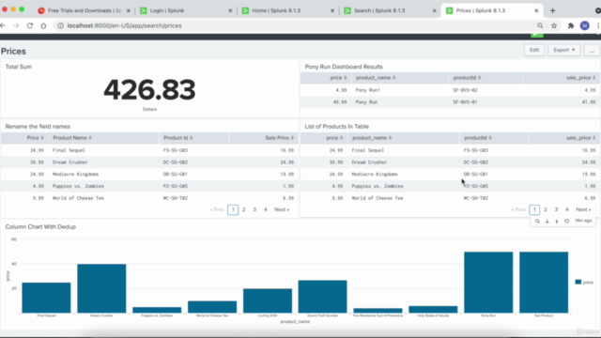Switch to Search | Splunk 8.1.3 tab
Image resolution: width=601 pixels, height=338 pixels.
tap(390, 10)
